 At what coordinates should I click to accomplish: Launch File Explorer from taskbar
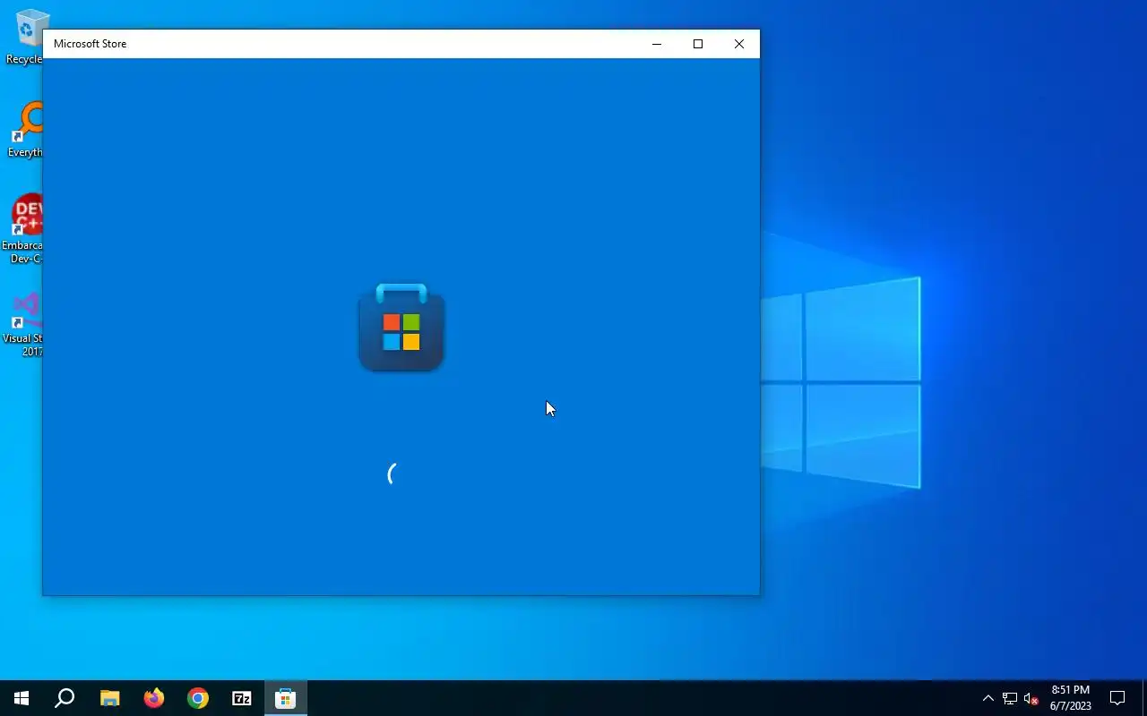[x=109, y=698]
